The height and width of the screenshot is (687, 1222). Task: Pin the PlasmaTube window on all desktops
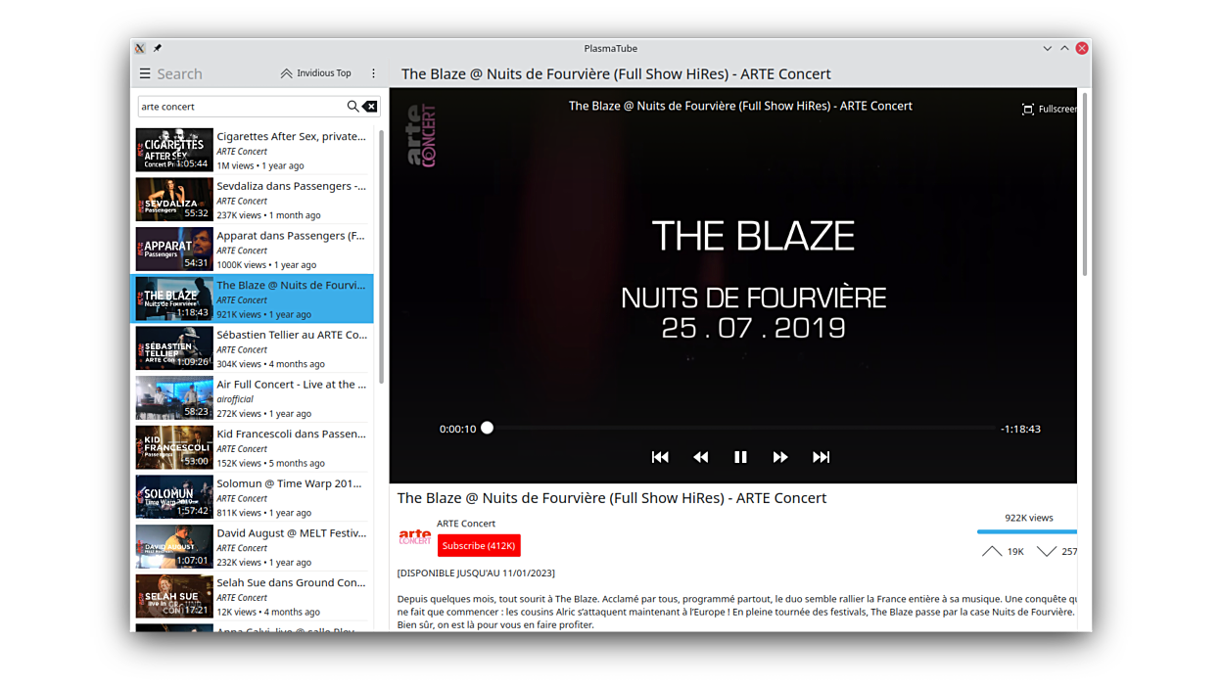point(158,48)
